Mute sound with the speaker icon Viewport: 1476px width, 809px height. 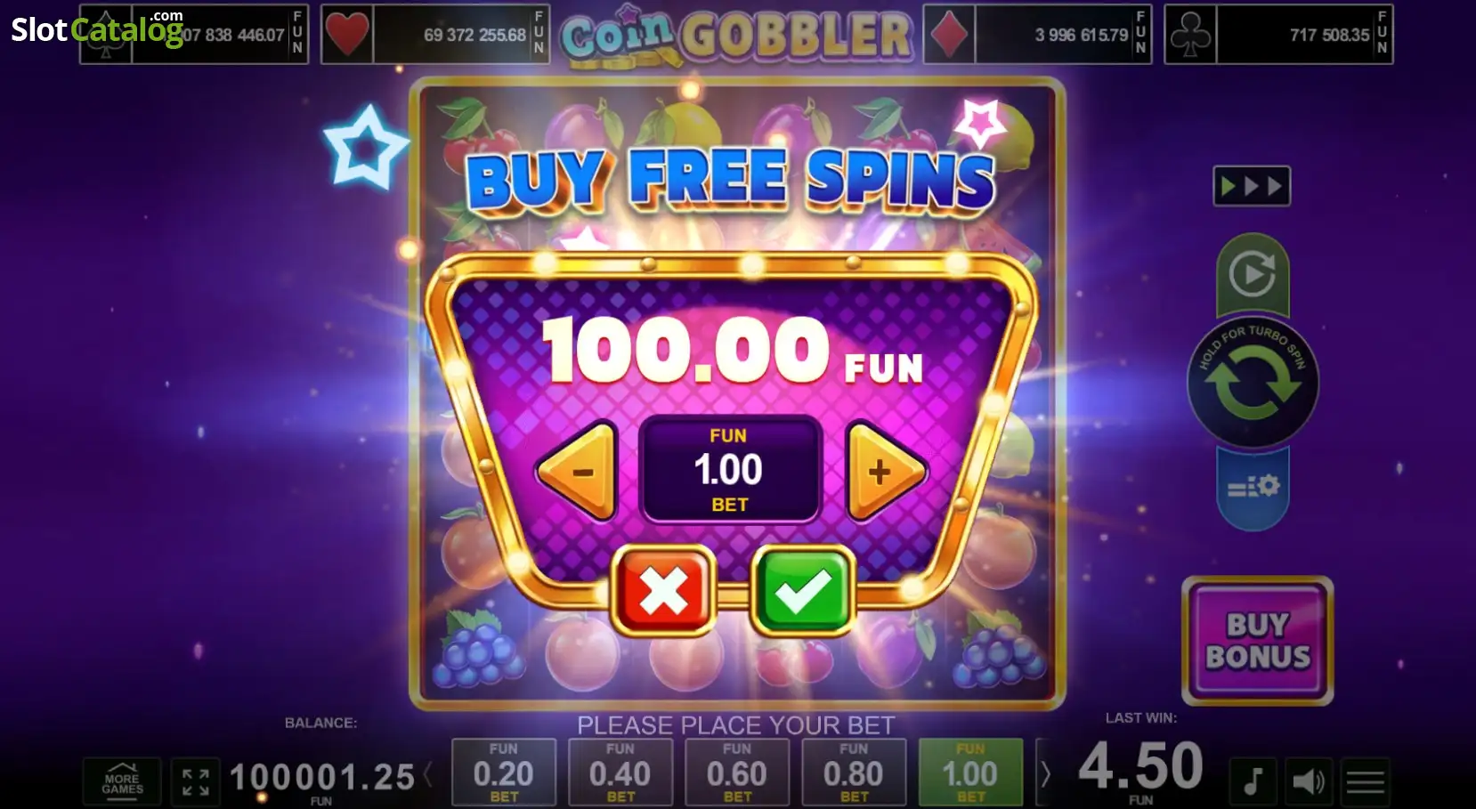(1309, 781)
